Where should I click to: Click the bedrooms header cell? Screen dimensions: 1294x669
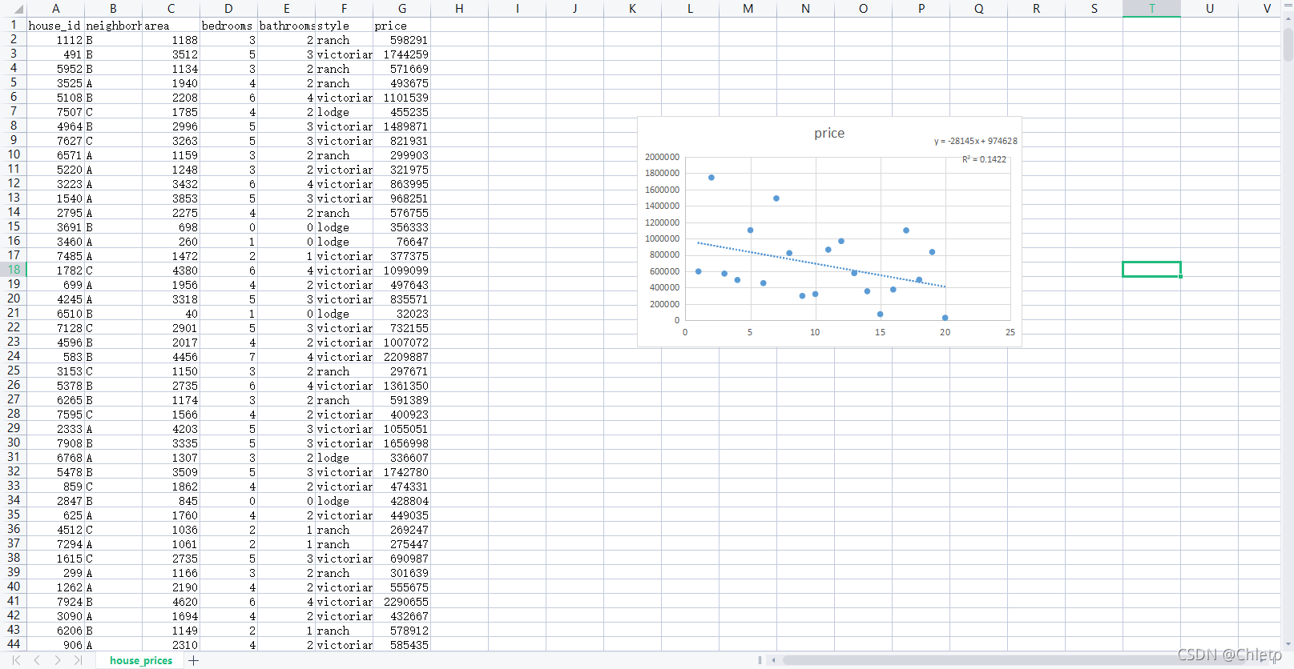tap(228, 26)
